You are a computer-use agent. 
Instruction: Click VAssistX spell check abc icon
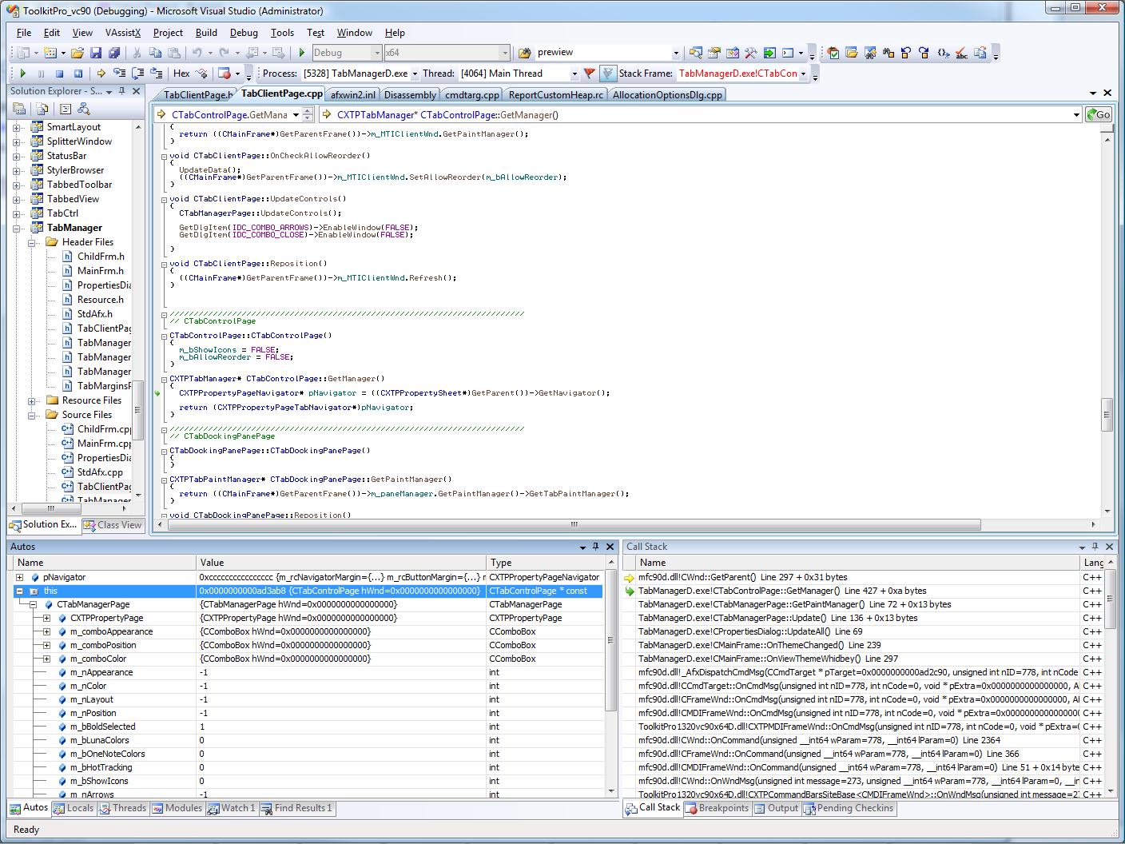[961, 53]
